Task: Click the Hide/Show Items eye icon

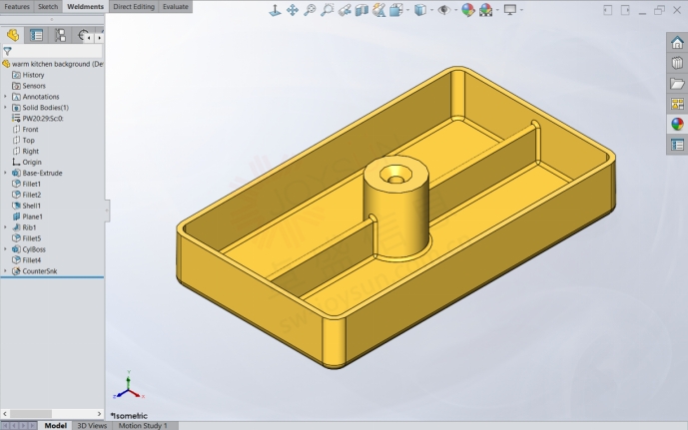Action: [444, 10]
